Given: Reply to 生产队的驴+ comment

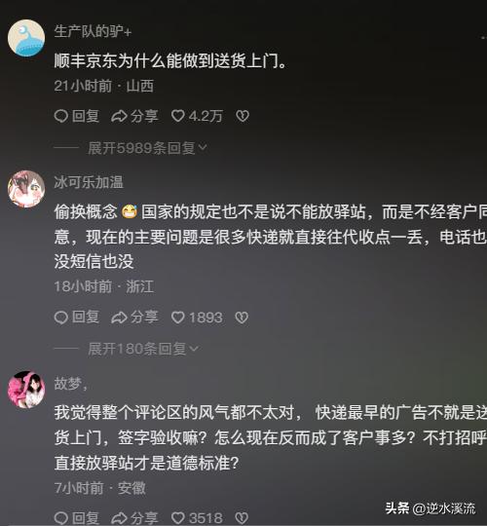Looking at the screenshot, I should point(77,116).
